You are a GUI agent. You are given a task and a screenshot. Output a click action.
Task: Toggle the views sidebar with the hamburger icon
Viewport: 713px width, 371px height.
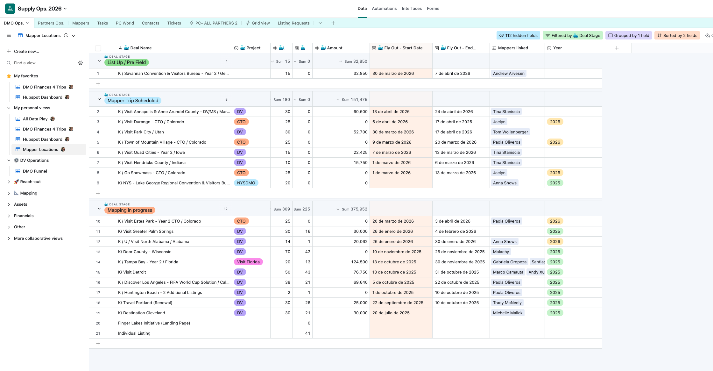(x=9, y=35)
